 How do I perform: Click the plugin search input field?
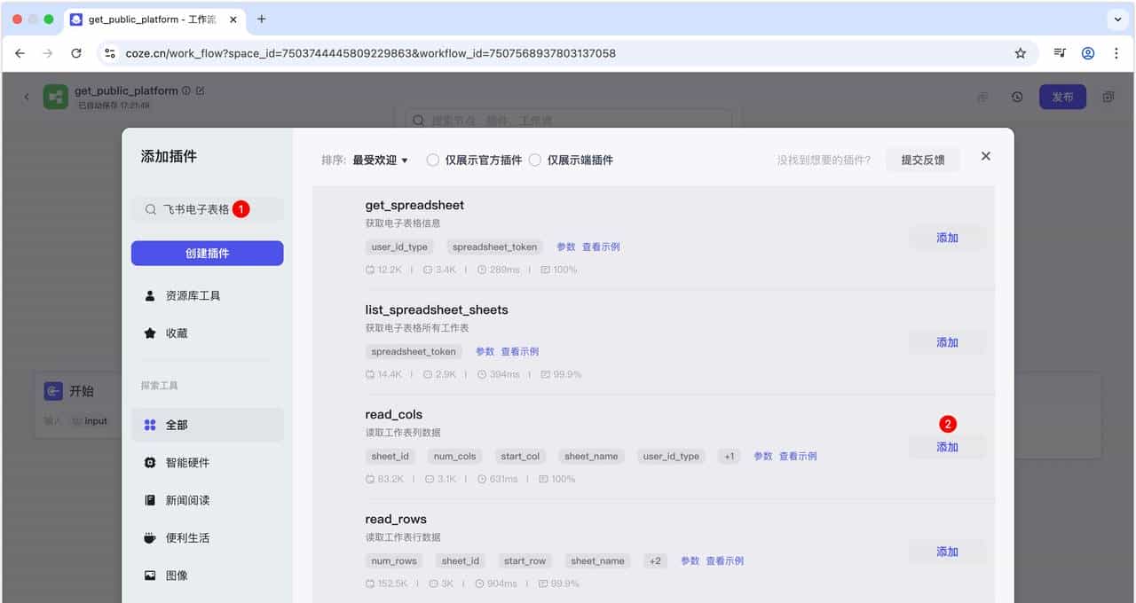click(x=204, y=209)
